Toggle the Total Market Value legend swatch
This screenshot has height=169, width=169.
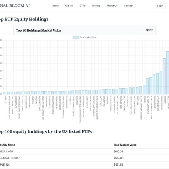[x=76, y=38]
